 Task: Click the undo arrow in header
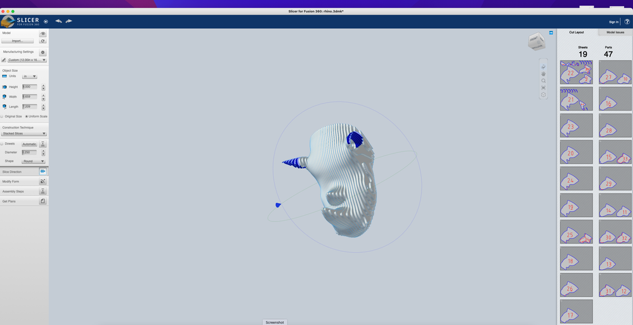pyautogui.click(x=58, y=21)
